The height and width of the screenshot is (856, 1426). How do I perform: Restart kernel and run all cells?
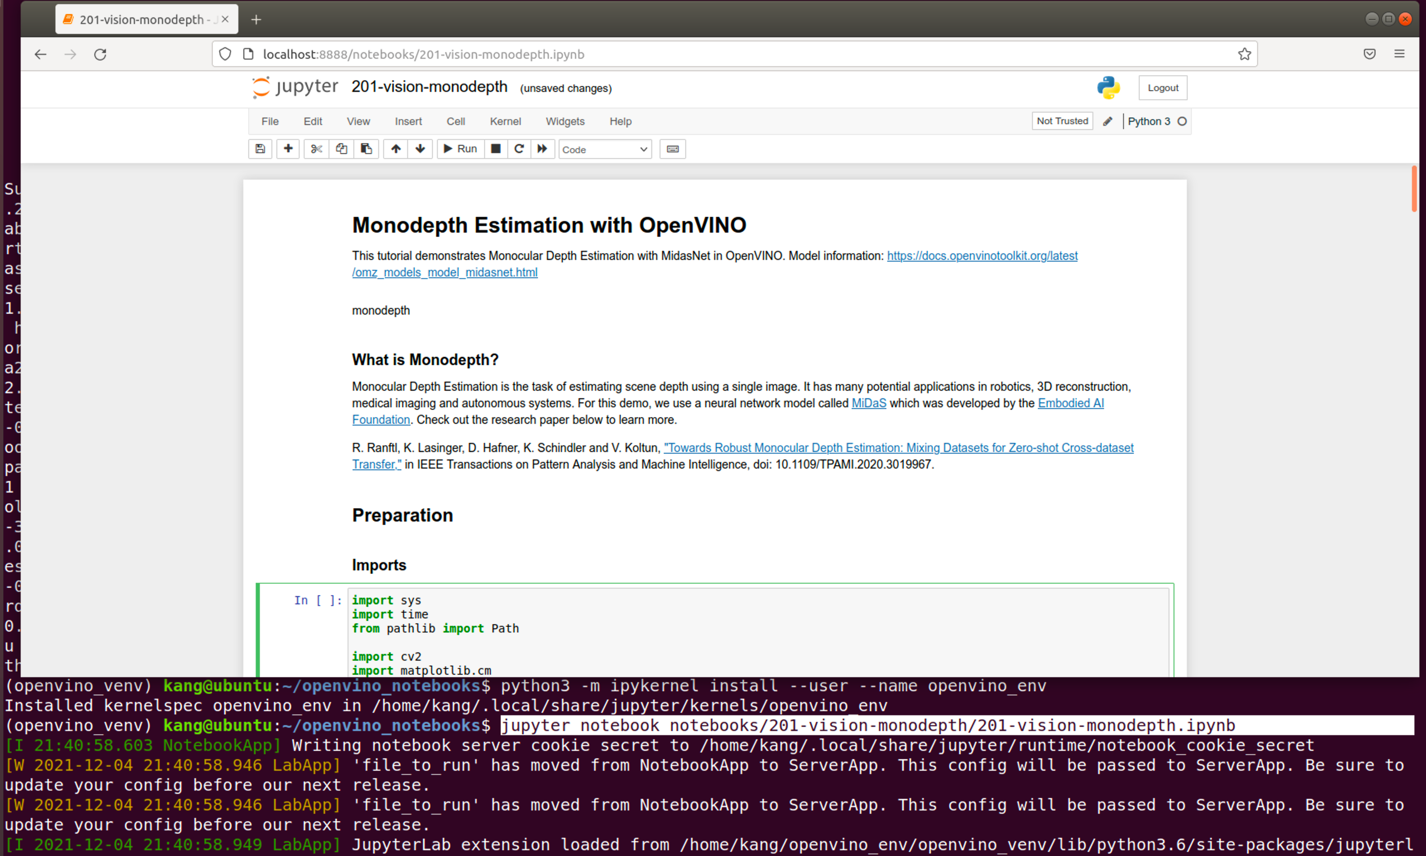point(542,149)
